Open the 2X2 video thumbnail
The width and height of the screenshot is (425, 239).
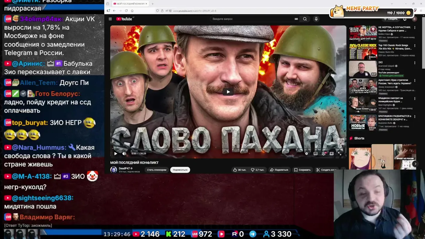363,68
